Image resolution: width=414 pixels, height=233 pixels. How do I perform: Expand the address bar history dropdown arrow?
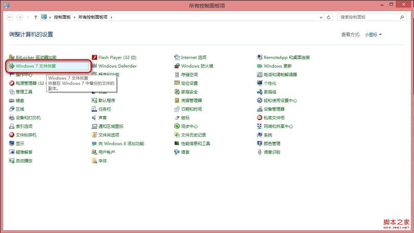click(x=321, y=17)
